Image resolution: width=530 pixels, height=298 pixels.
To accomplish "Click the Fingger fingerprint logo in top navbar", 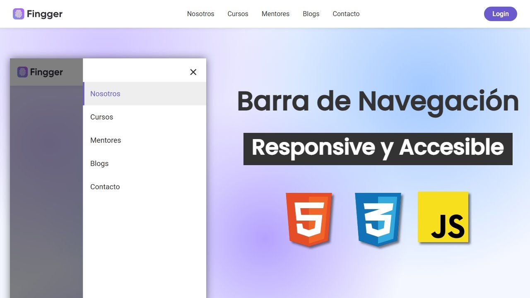I will (19, 14).
